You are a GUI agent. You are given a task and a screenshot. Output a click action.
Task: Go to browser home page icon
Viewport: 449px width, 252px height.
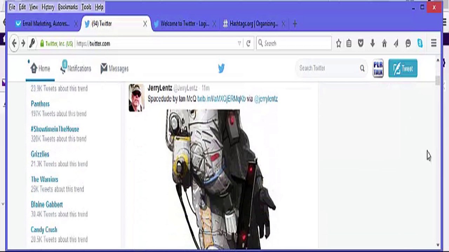(x=384, y=43)
